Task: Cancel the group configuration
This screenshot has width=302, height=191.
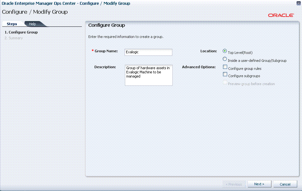Action: point(285,184)
